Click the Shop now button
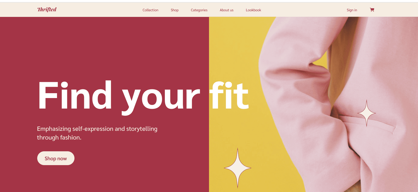This screenshot has height=192, width=418. 56,158
